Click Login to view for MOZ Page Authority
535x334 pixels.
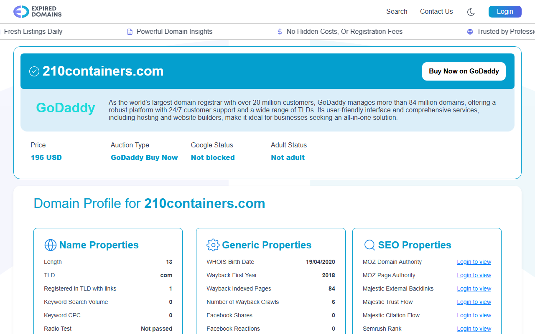pos(474,275)
